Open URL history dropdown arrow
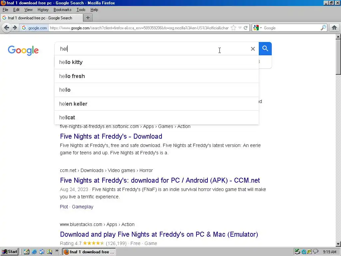The width and height of the screenshot is (341, 256). tap(240, 28)
